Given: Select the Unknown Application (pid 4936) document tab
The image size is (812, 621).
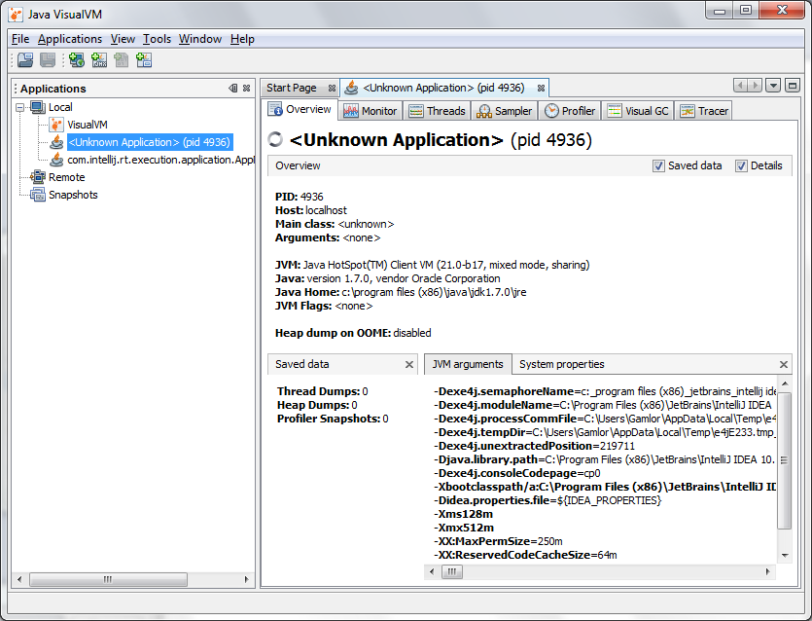Looking at the screenshot, I should [443, 89].
